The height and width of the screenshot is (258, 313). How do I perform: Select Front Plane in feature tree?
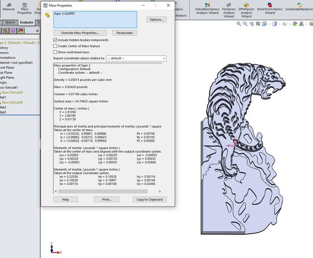pos(7,68)
